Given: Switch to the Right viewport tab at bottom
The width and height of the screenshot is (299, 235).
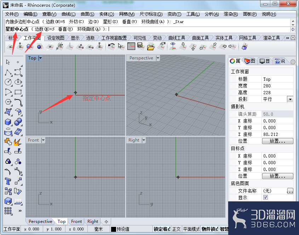Looking at the screenshot, I should 93,222.
